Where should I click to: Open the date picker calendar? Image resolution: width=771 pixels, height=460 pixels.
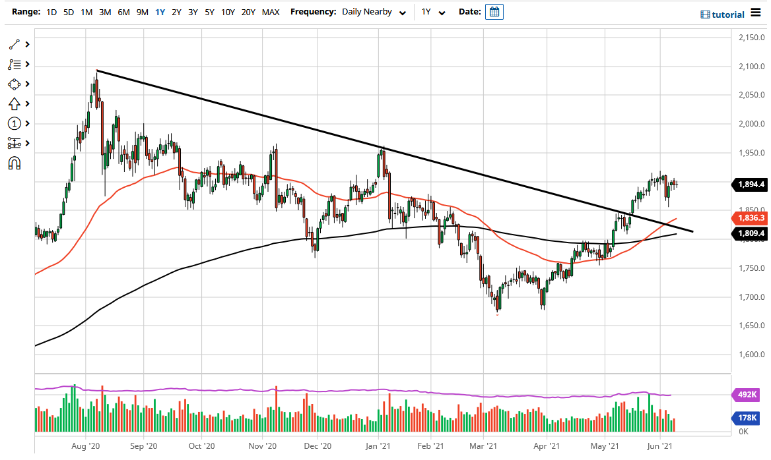click(494, 12)
